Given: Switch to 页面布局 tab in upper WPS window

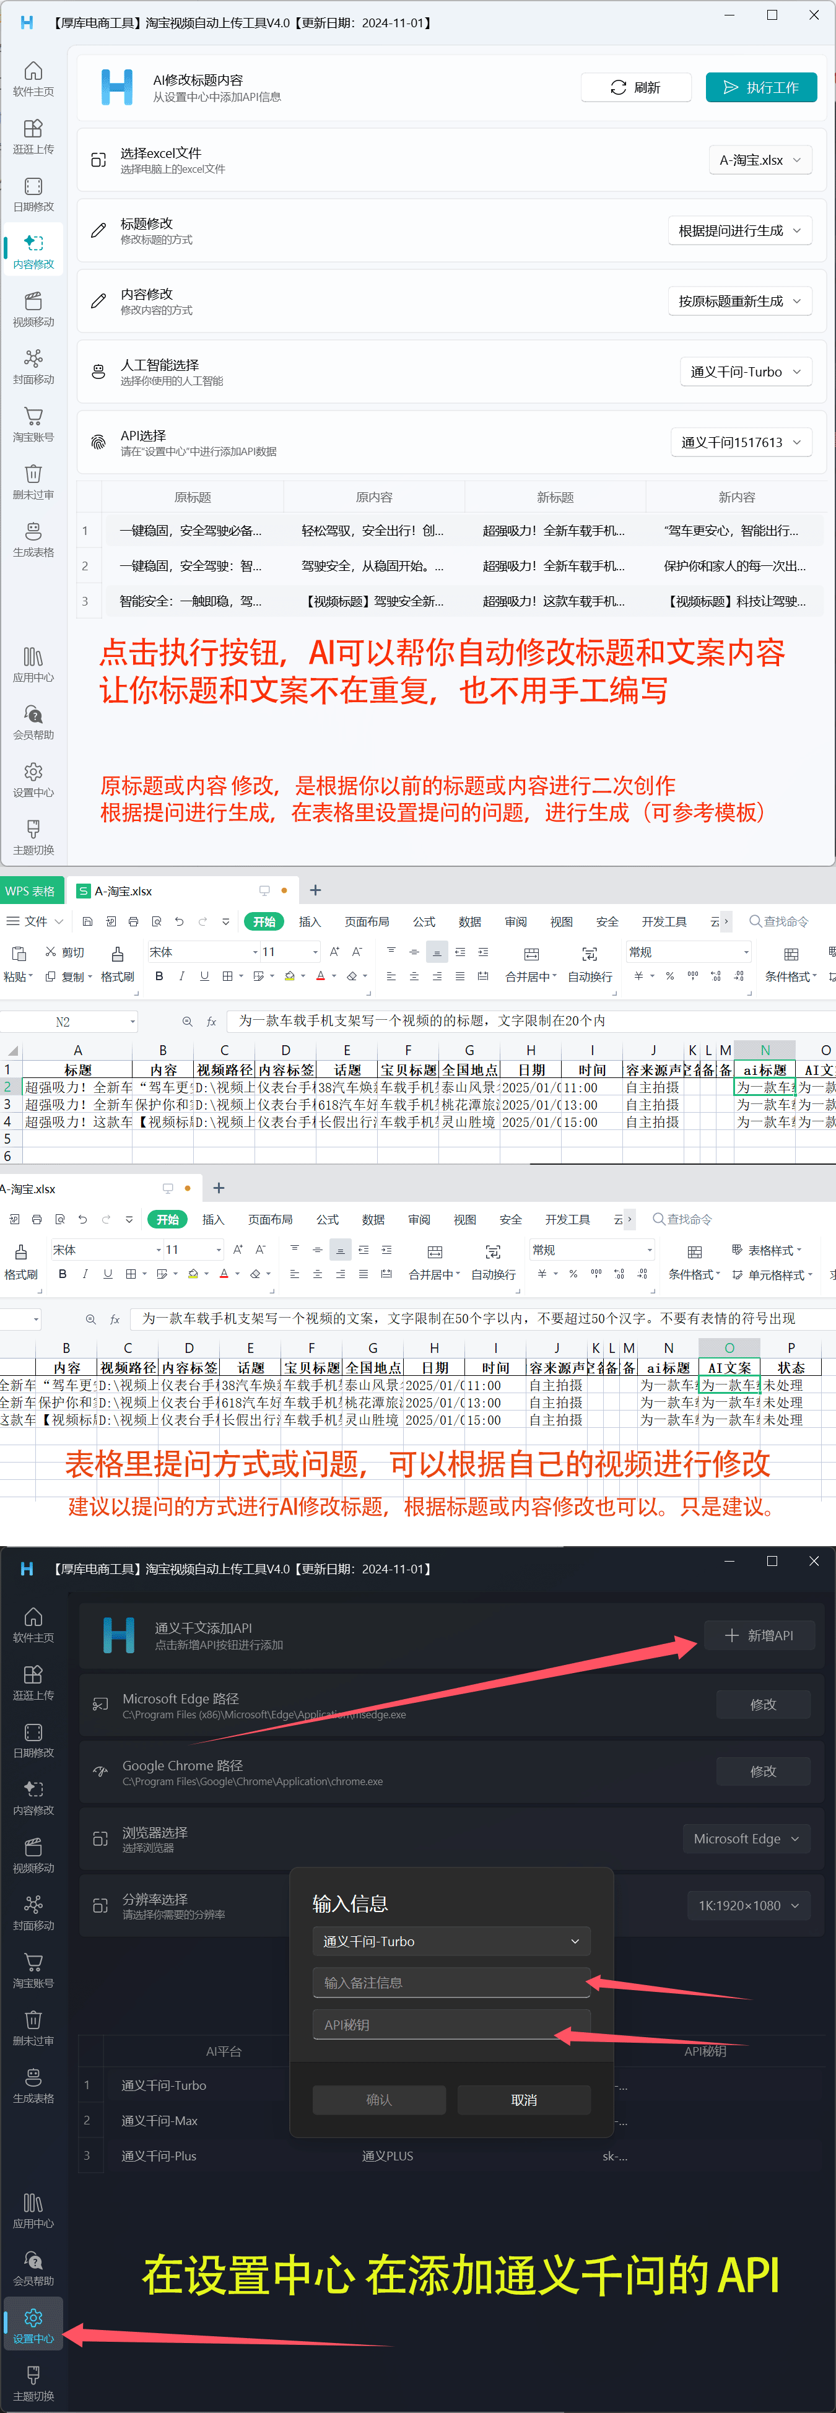Looking at the screenshot, I should pyautogui.click(x=367, y=922).
